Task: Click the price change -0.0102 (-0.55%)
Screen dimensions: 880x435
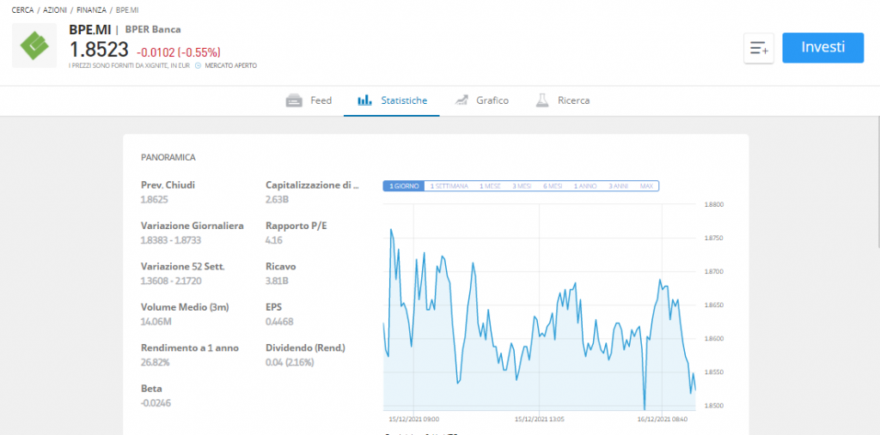Action: pos(179,52)
